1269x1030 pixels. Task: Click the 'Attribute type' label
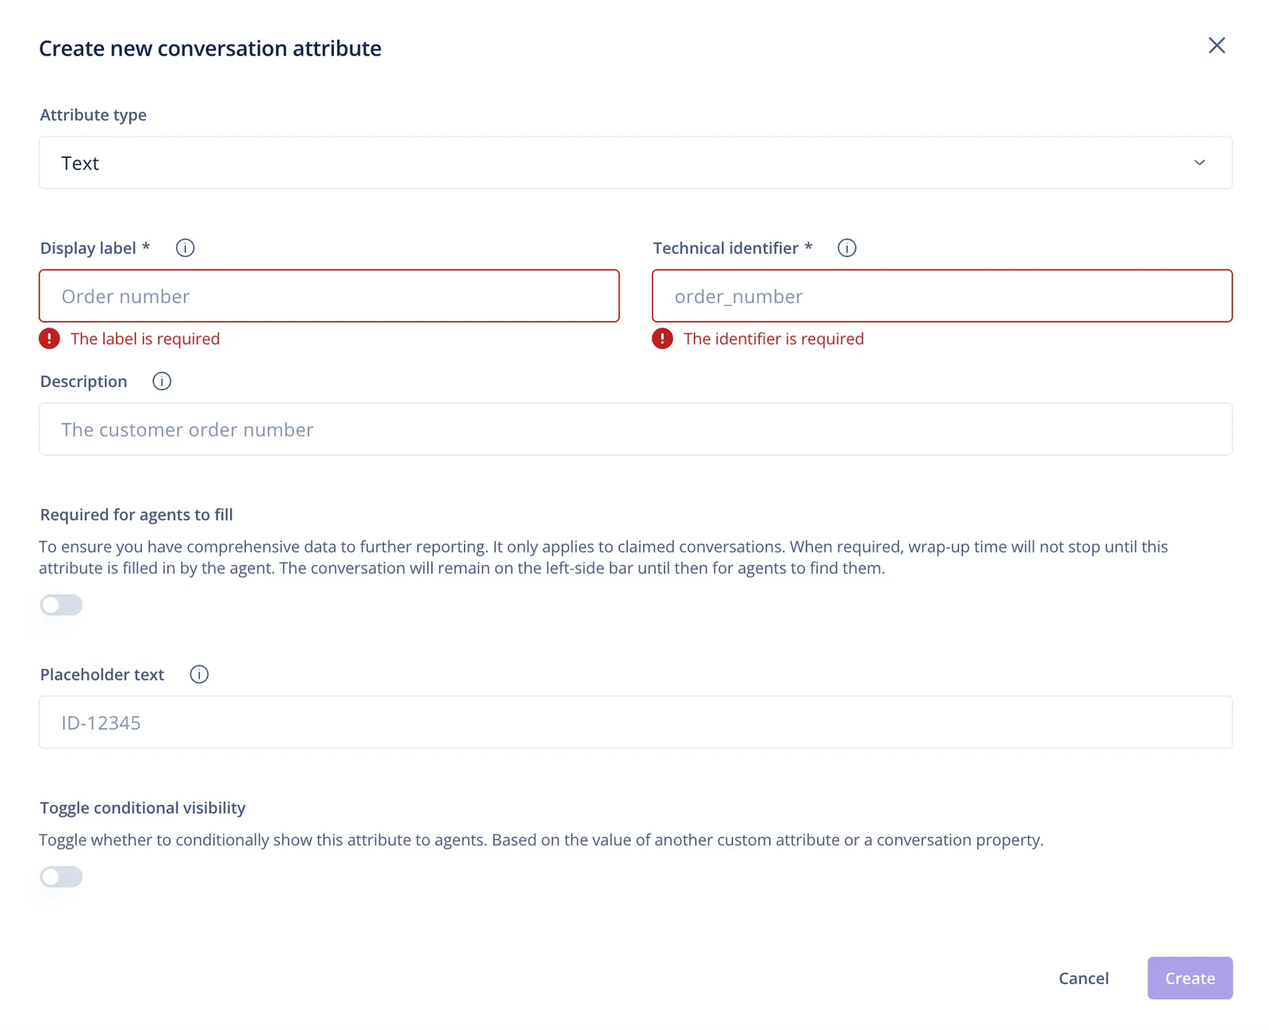click(94, 115)
